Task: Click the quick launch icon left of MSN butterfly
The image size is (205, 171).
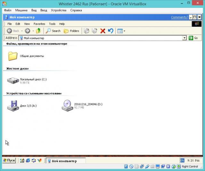Action: coord(34,160)
